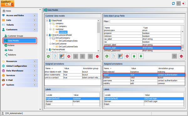Click the edit icon under group fields
188x116 pixels.
[120, 56]
